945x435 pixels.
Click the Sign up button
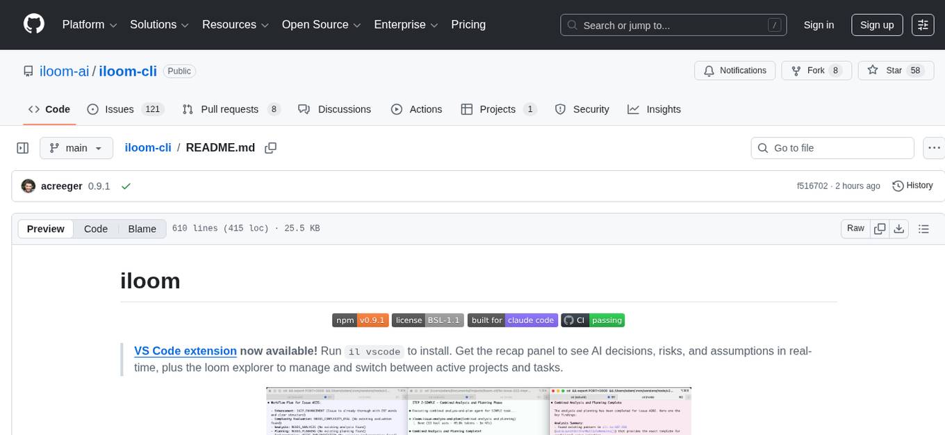point(876,24)
